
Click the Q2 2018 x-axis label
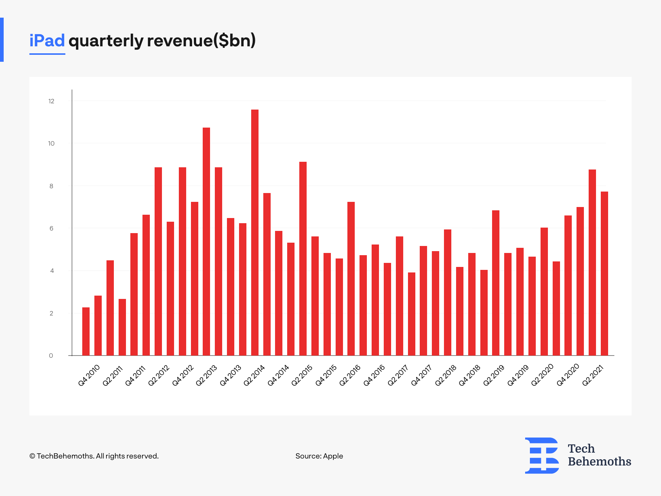(446, 375)
